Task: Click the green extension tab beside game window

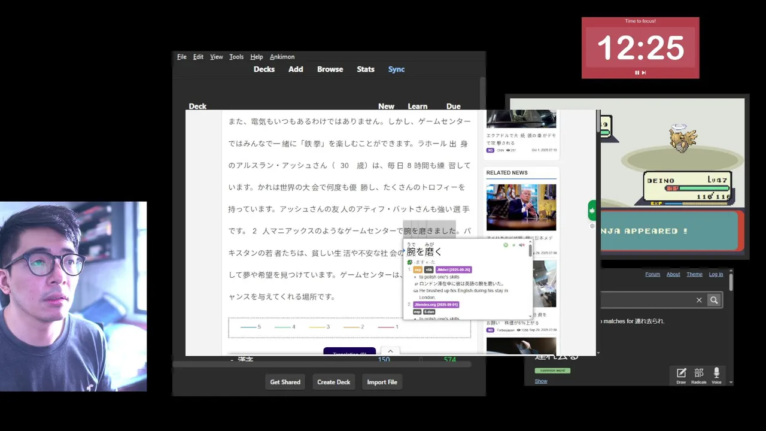Action: tap(592, 210)
